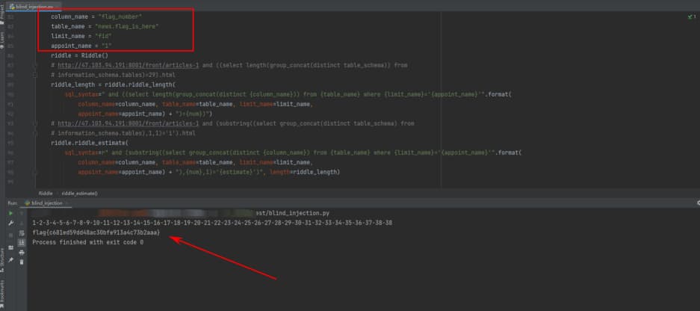This screenshot has width=700, height=311.
Task: Open the URL in the comment above riddle.riddle_estimate
Action: pyautogui.click(x=128, y=123)
